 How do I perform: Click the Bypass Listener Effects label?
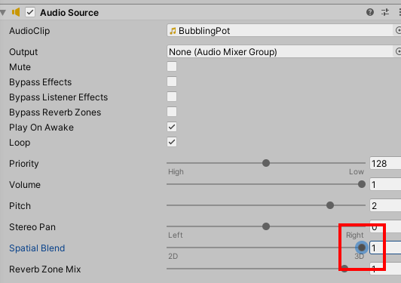(59, 97)
